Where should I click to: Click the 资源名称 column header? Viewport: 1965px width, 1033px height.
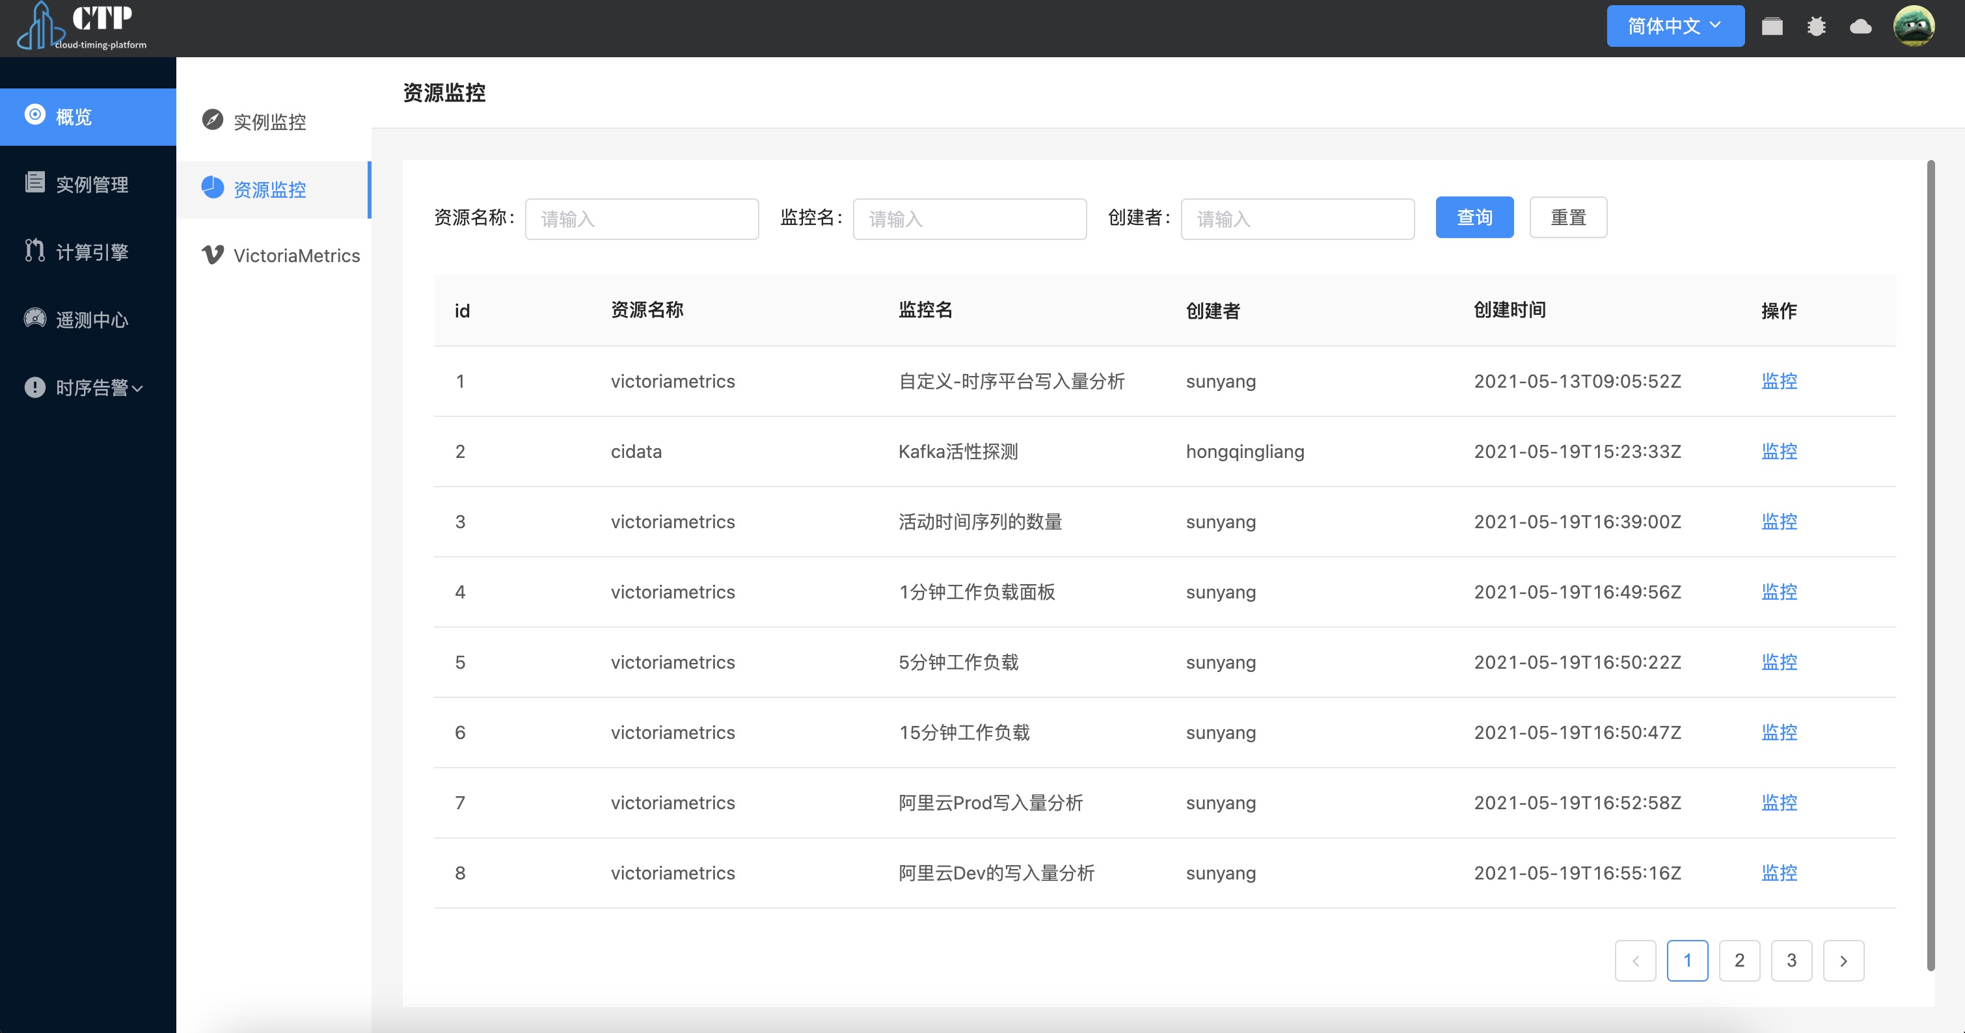[x=647, y=310]
